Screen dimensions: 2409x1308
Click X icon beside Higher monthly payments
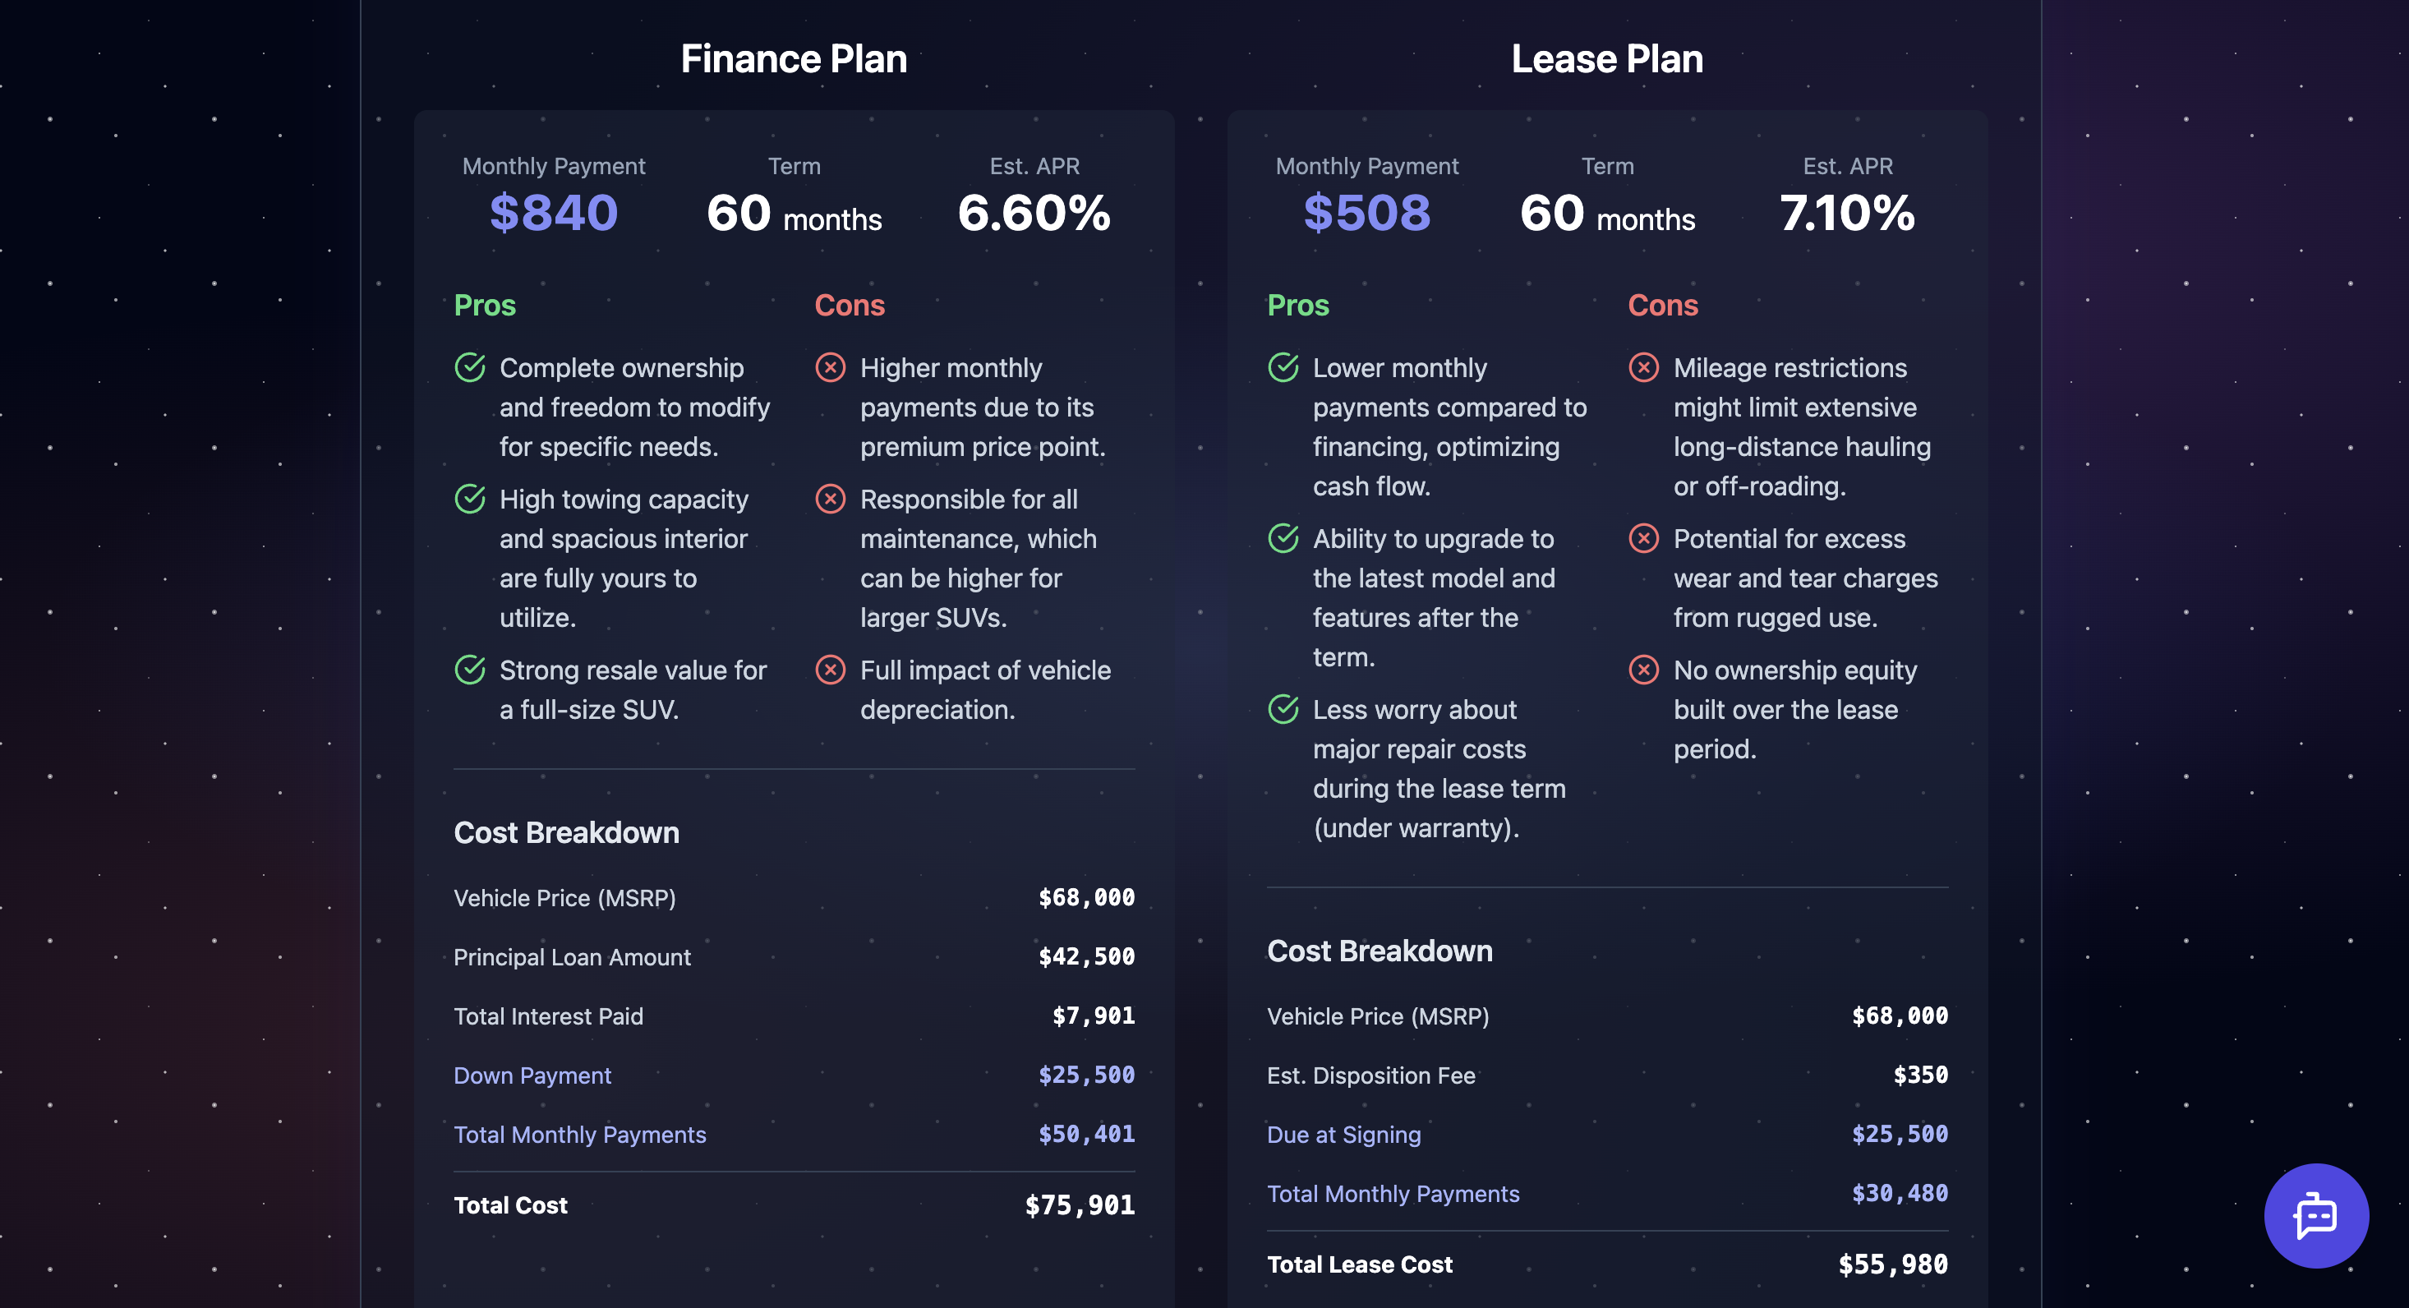pyautogui.click(x=830, y=367)
